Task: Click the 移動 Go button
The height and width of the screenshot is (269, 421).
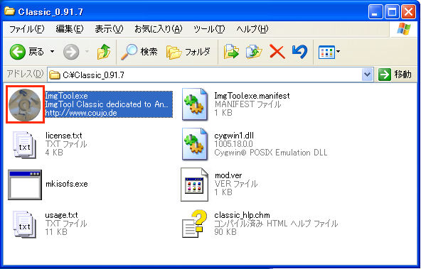Action: click(x=395, y=75)
